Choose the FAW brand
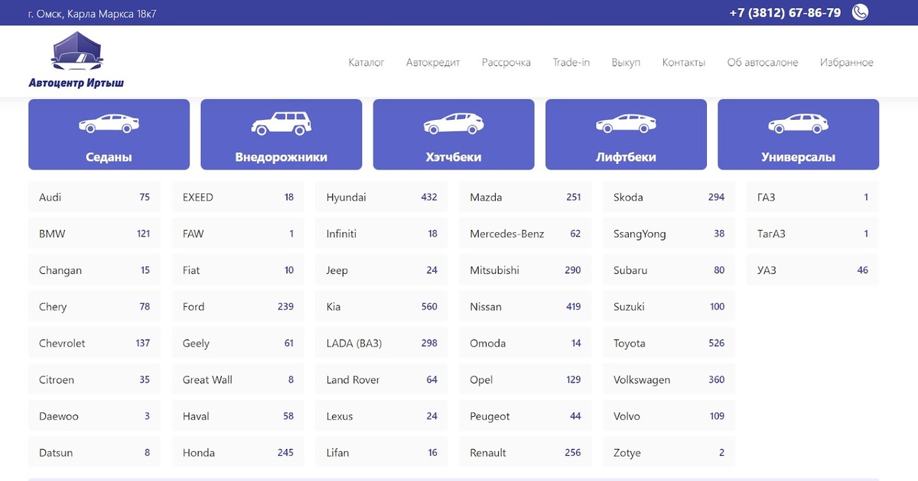Image resolution: width=918 pixels, height=481 pixels. [x=238, y=234]
